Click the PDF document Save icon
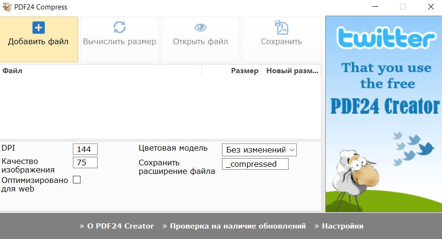 [x=281, y=27]
